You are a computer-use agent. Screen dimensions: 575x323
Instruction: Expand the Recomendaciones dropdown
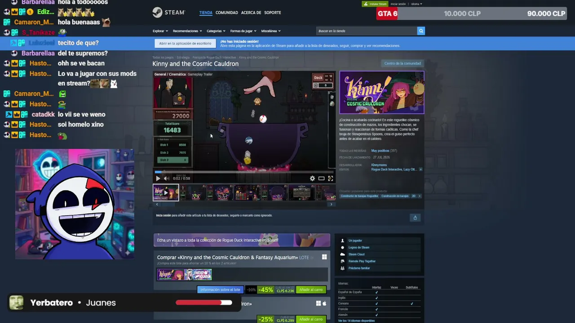(x=187, y=31)
